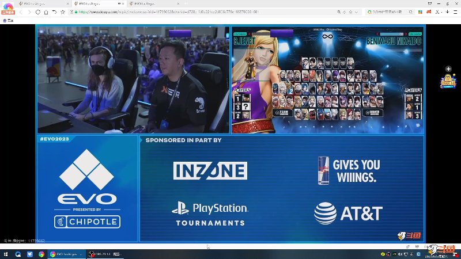Viewport: 461px width, 259px height.
Task: Click the zoom magnifier icon in the address bar
Action: (x=339, y=12)
